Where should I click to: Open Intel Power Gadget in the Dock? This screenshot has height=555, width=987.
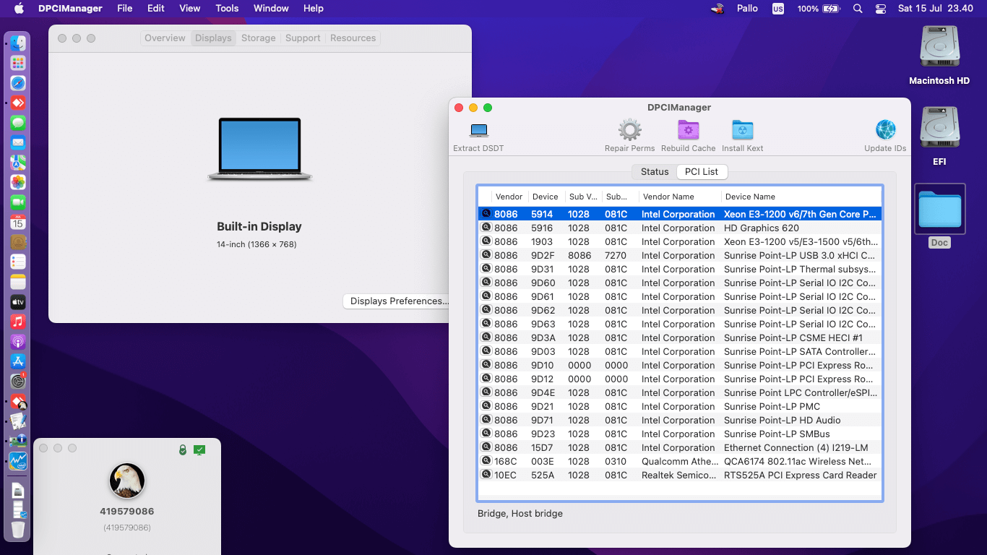coord(18,460)
